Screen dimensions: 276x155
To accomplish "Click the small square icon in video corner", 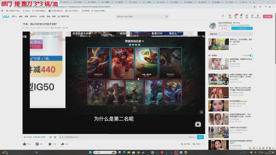I will 202,112.
